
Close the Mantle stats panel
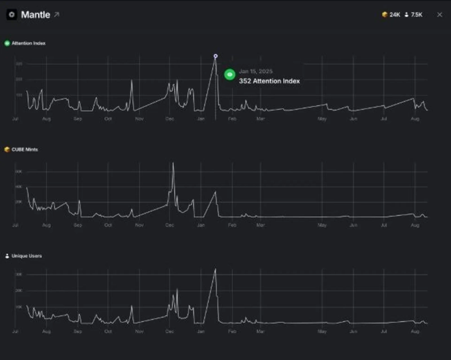(440, 15)
